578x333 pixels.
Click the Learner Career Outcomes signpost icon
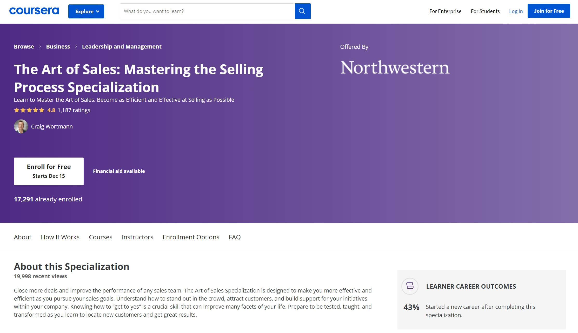point(410,287)
